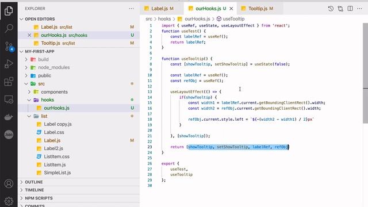Split the editor to the right
This screenshot has width=368, height=207.
(x=350, y=9)
